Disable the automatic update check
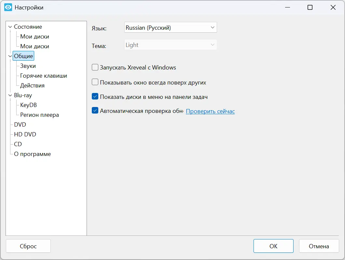Image resolution: width=345 pixels, height=260 pixels. (95, 111)
